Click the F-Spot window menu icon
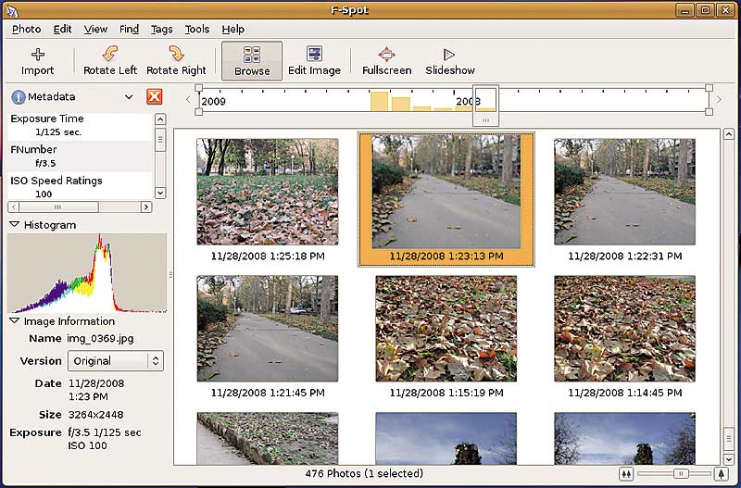Screen dimensions: 741x488 pyautogui.click(x=10, y=10)
